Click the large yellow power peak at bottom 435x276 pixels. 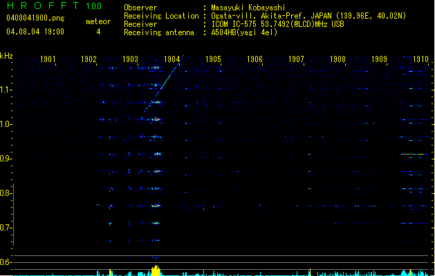[x=156, y=270]
